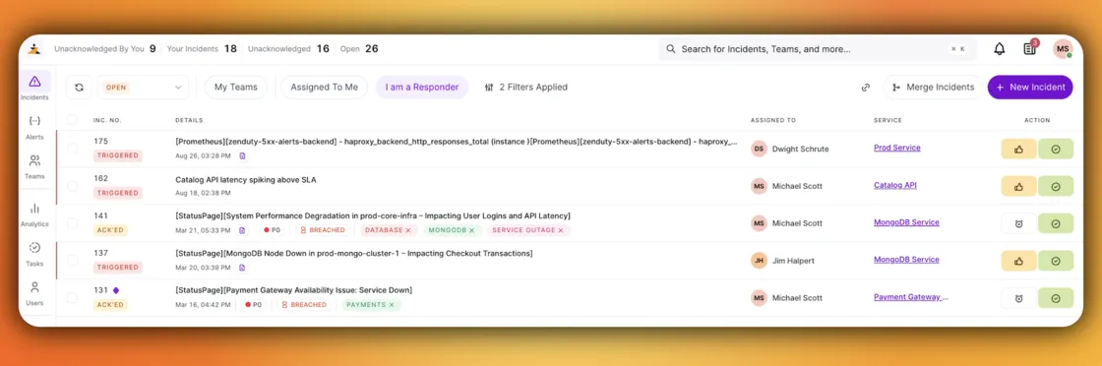Open the MongoDB Node Down incident title
This screenshot has width=1102, height=366.
[353, 254]
